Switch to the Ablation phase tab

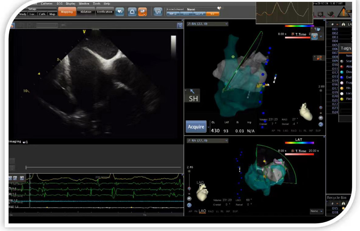[86, 12]
